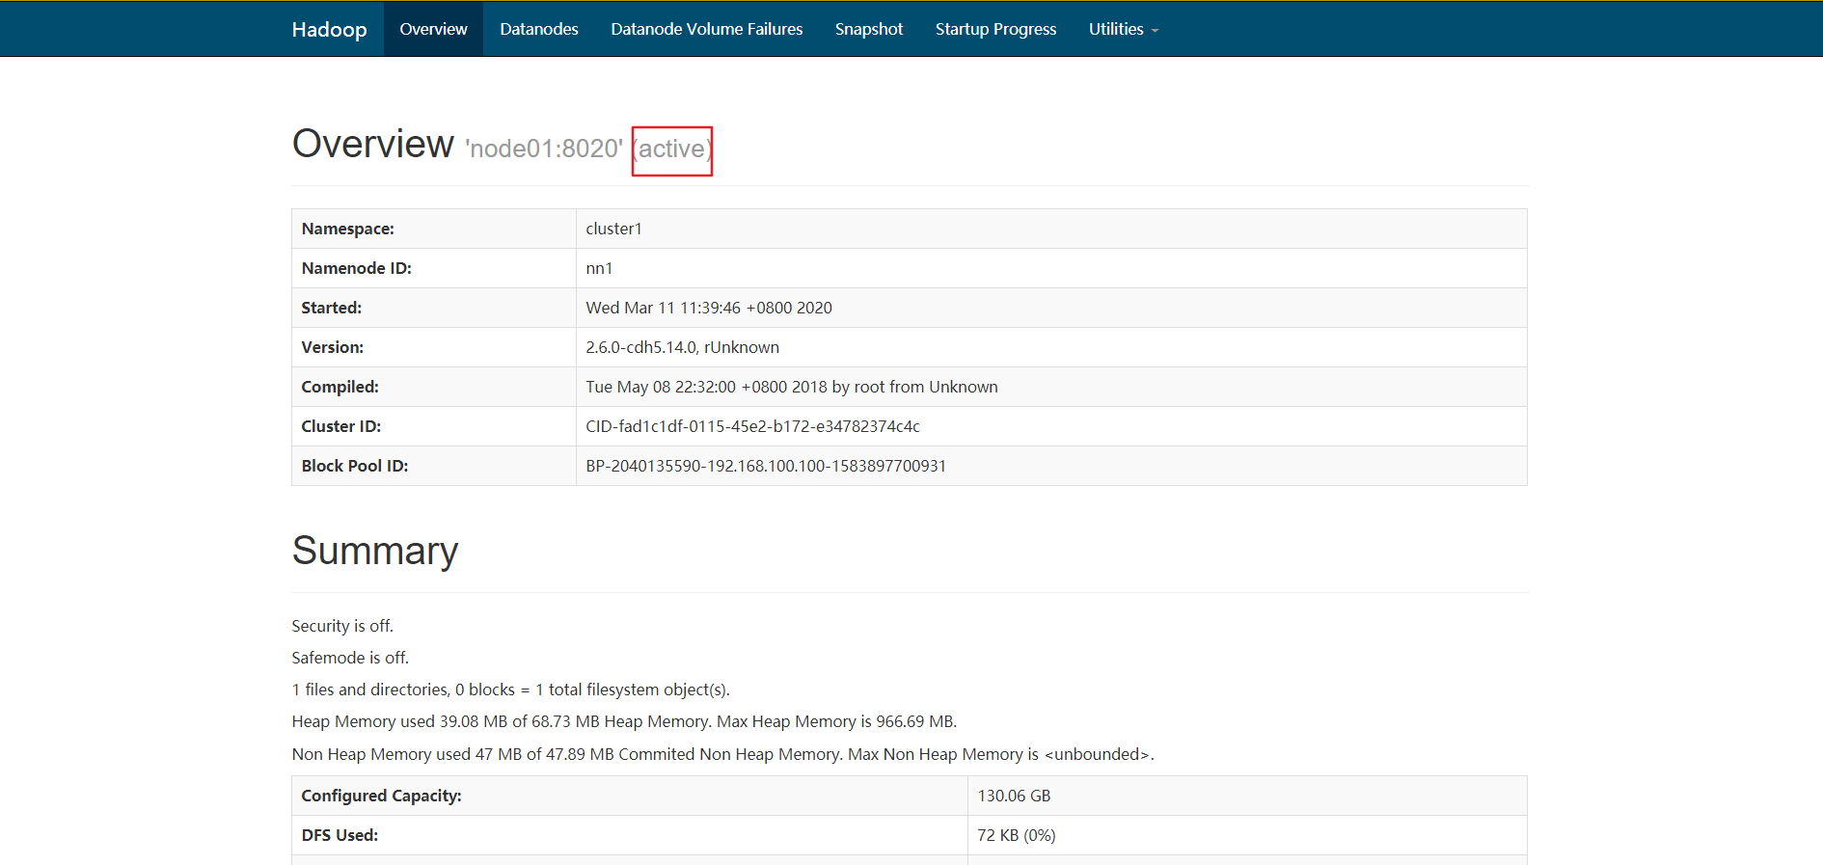Click the DFS Used: label
This screenshot has width=1823, height=865.
(x=340, y=835)
